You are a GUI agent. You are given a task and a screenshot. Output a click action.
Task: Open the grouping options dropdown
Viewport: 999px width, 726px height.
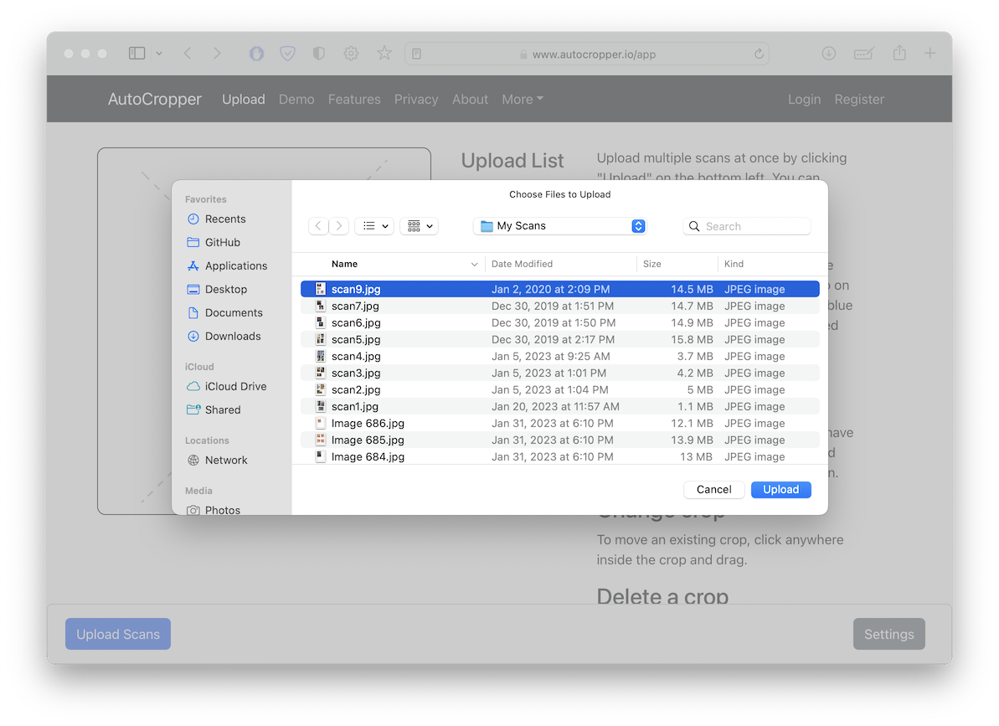click(x=420, y=226)
